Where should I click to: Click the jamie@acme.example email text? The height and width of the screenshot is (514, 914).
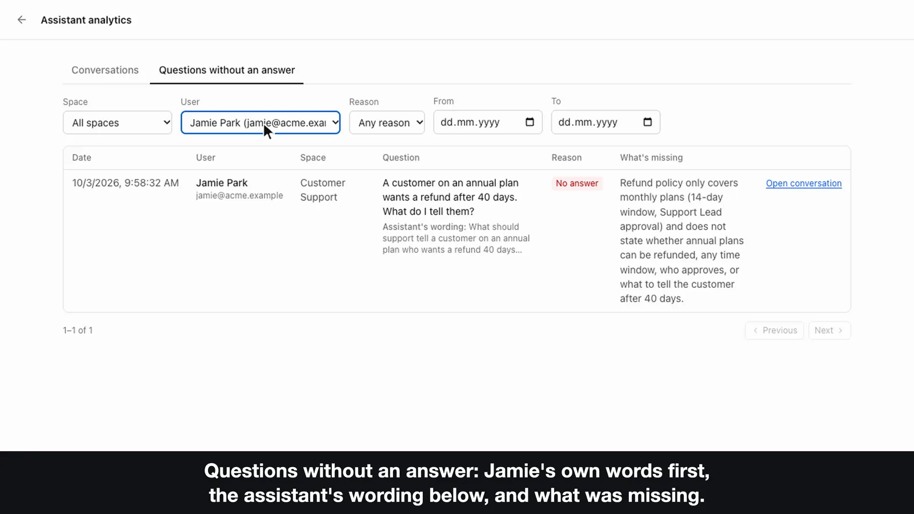(x=239, y=195)
